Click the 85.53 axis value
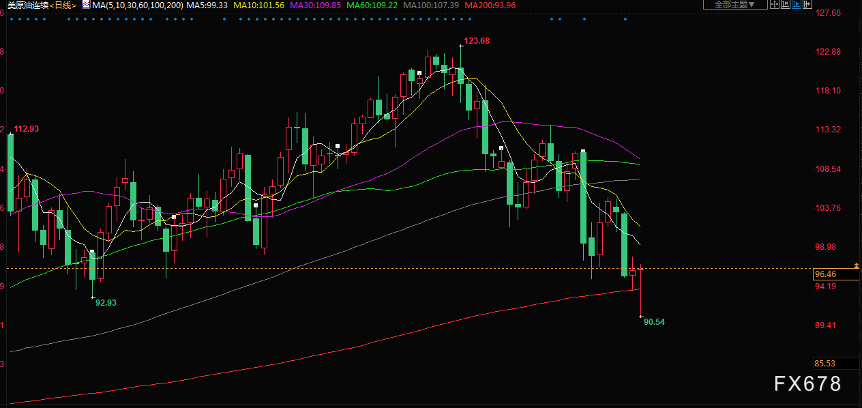This screenshot has width=862, height=408. [x=826, y=364]
